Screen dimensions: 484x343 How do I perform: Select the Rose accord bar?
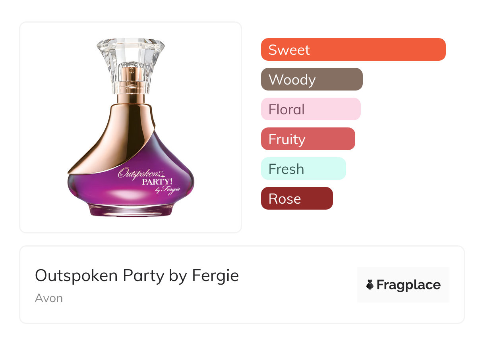click(x=296, y=198)
